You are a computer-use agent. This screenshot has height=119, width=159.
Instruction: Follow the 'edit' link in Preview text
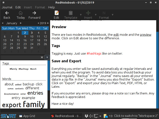click(x=116, y=35)
